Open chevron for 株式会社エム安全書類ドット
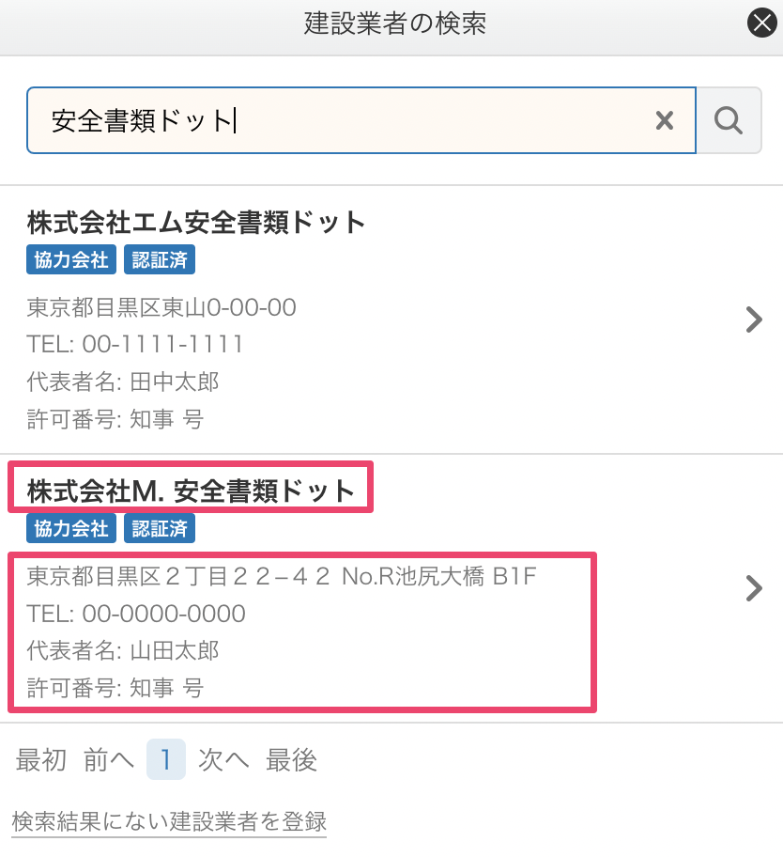The width and height of the screenshot is (783, 857). point(754,319)
